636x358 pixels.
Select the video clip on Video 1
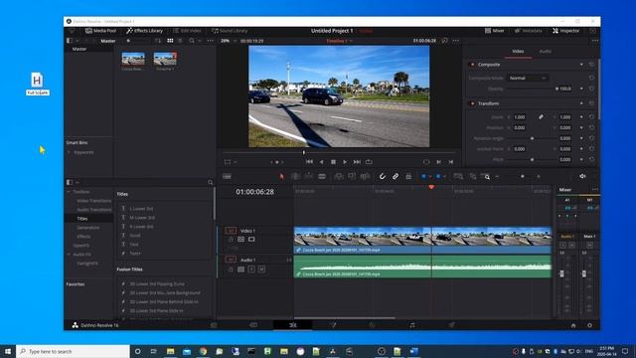tap(422, 241)
